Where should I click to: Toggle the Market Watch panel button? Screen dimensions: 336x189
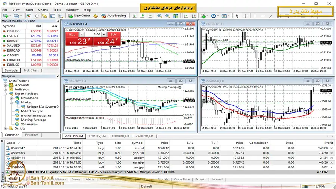click(28, 16)
